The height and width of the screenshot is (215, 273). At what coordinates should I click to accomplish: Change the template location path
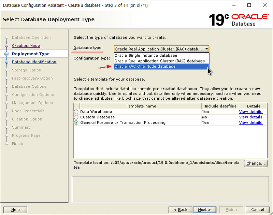point(256,163)
